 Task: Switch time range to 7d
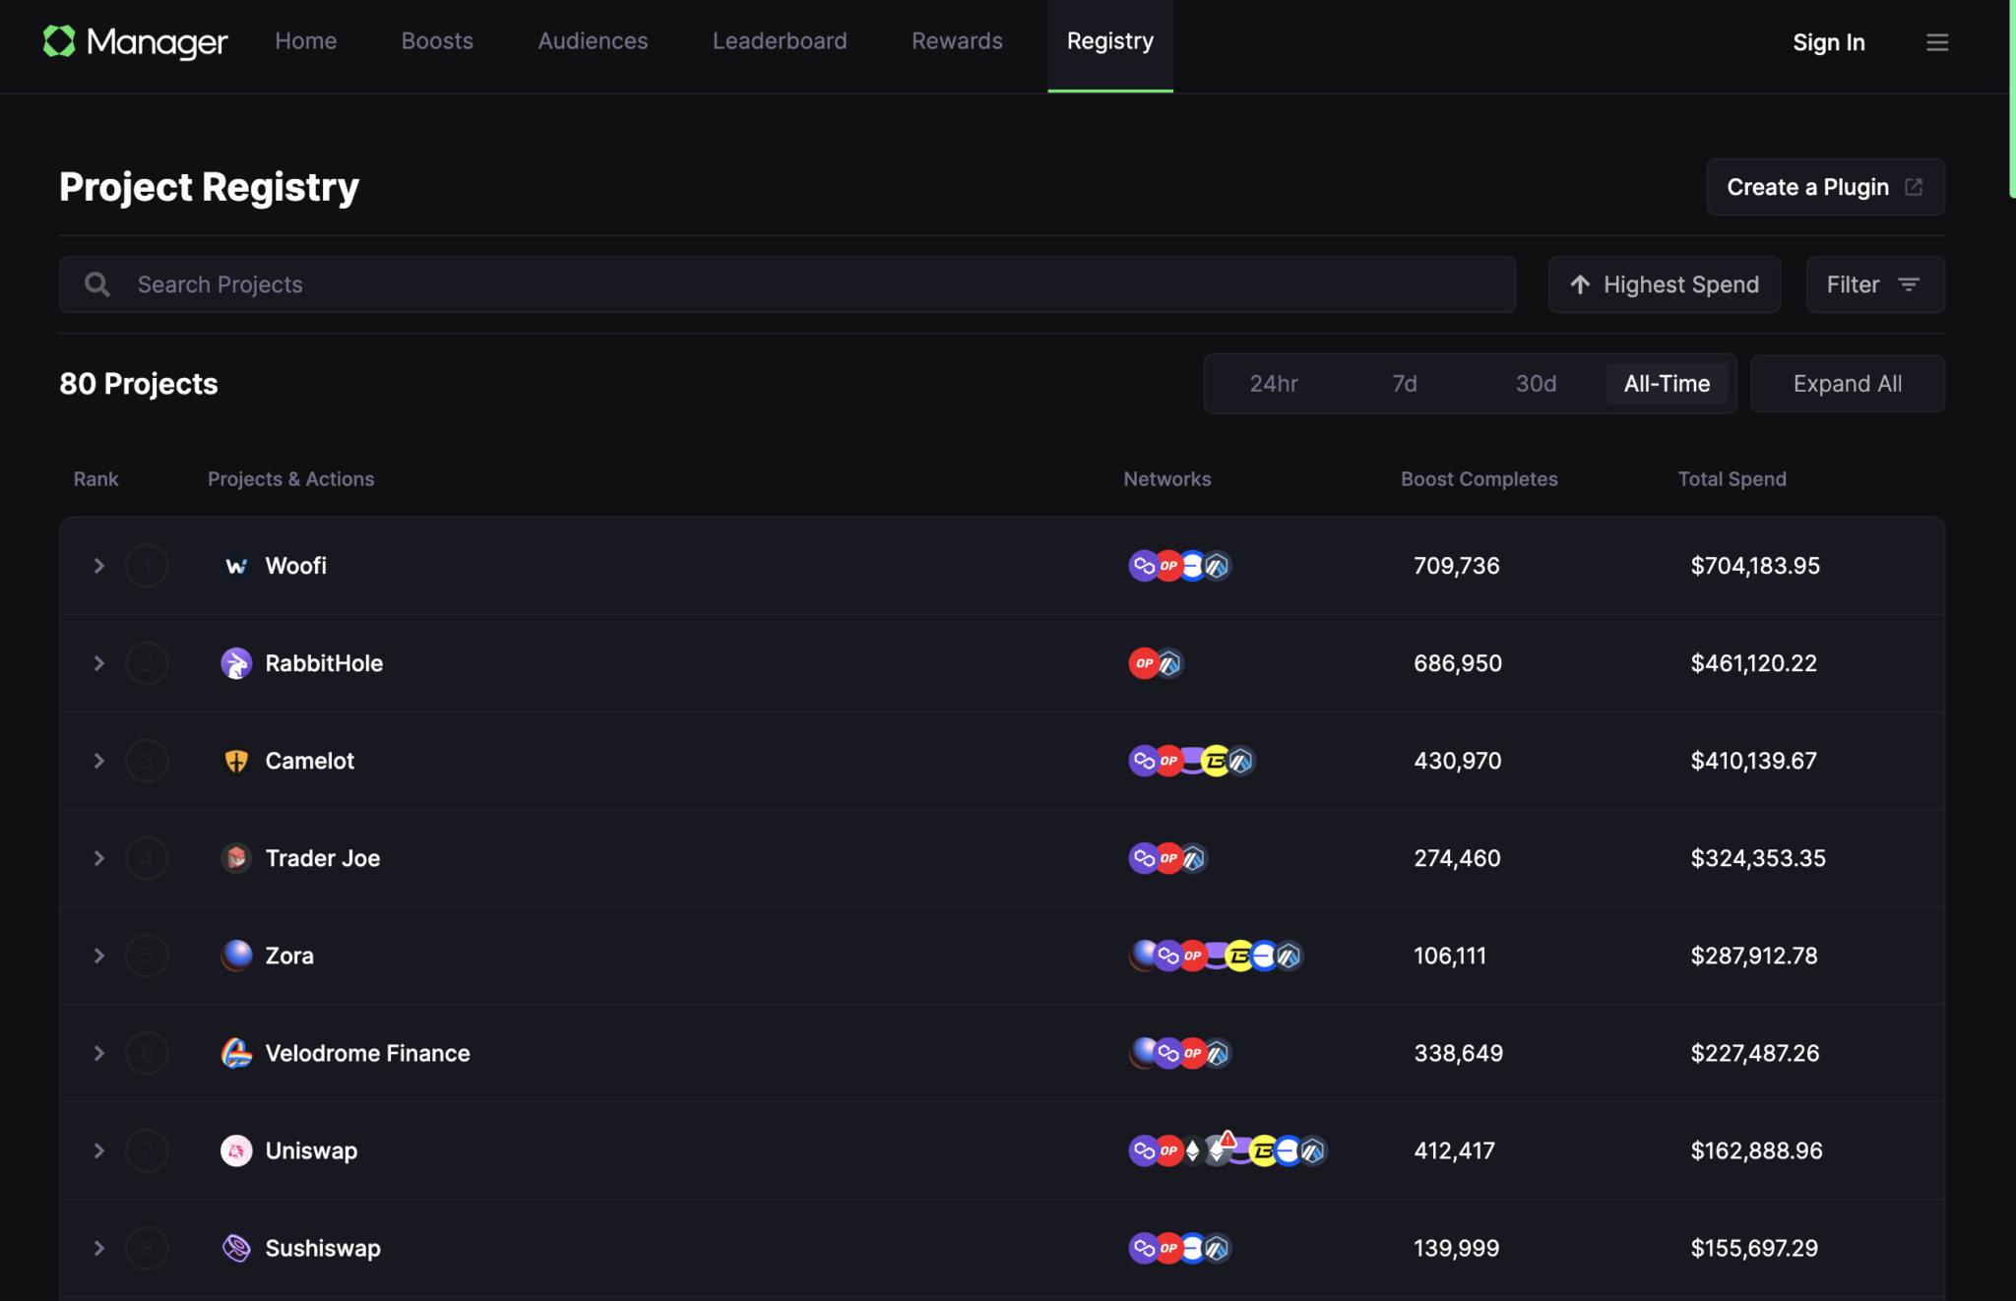click(x=1404, y=384)
